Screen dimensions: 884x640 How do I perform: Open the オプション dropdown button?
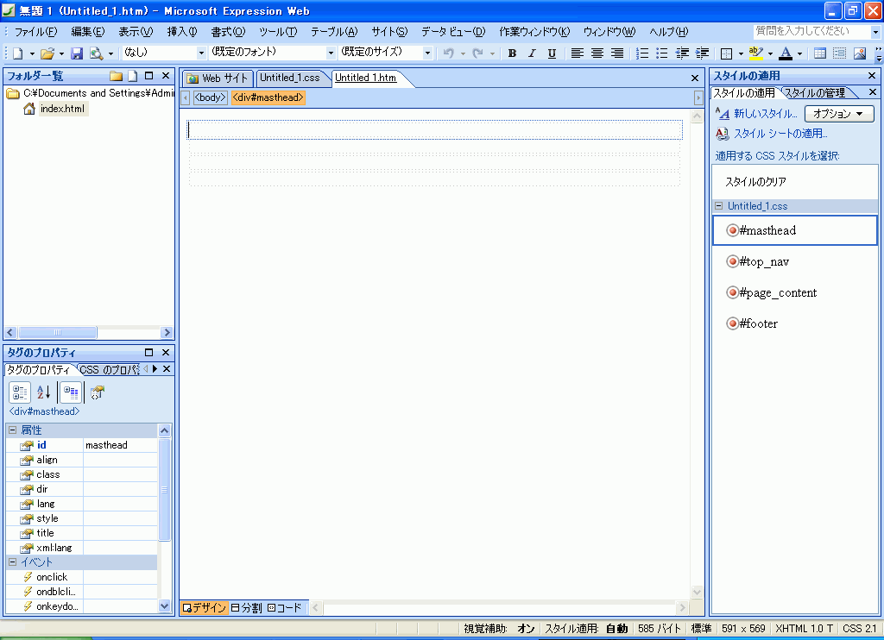(839, 114)
